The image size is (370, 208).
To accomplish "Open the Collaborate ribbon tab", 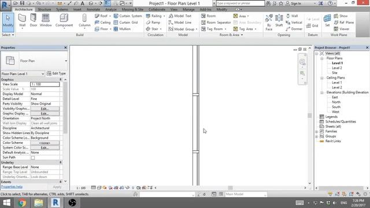I will tap(157, 9).
